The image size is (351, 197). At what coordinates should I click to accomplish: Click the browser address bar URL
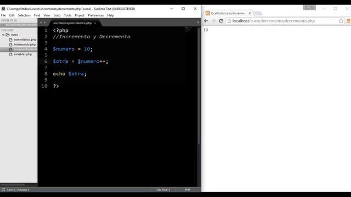click(273, 21)
